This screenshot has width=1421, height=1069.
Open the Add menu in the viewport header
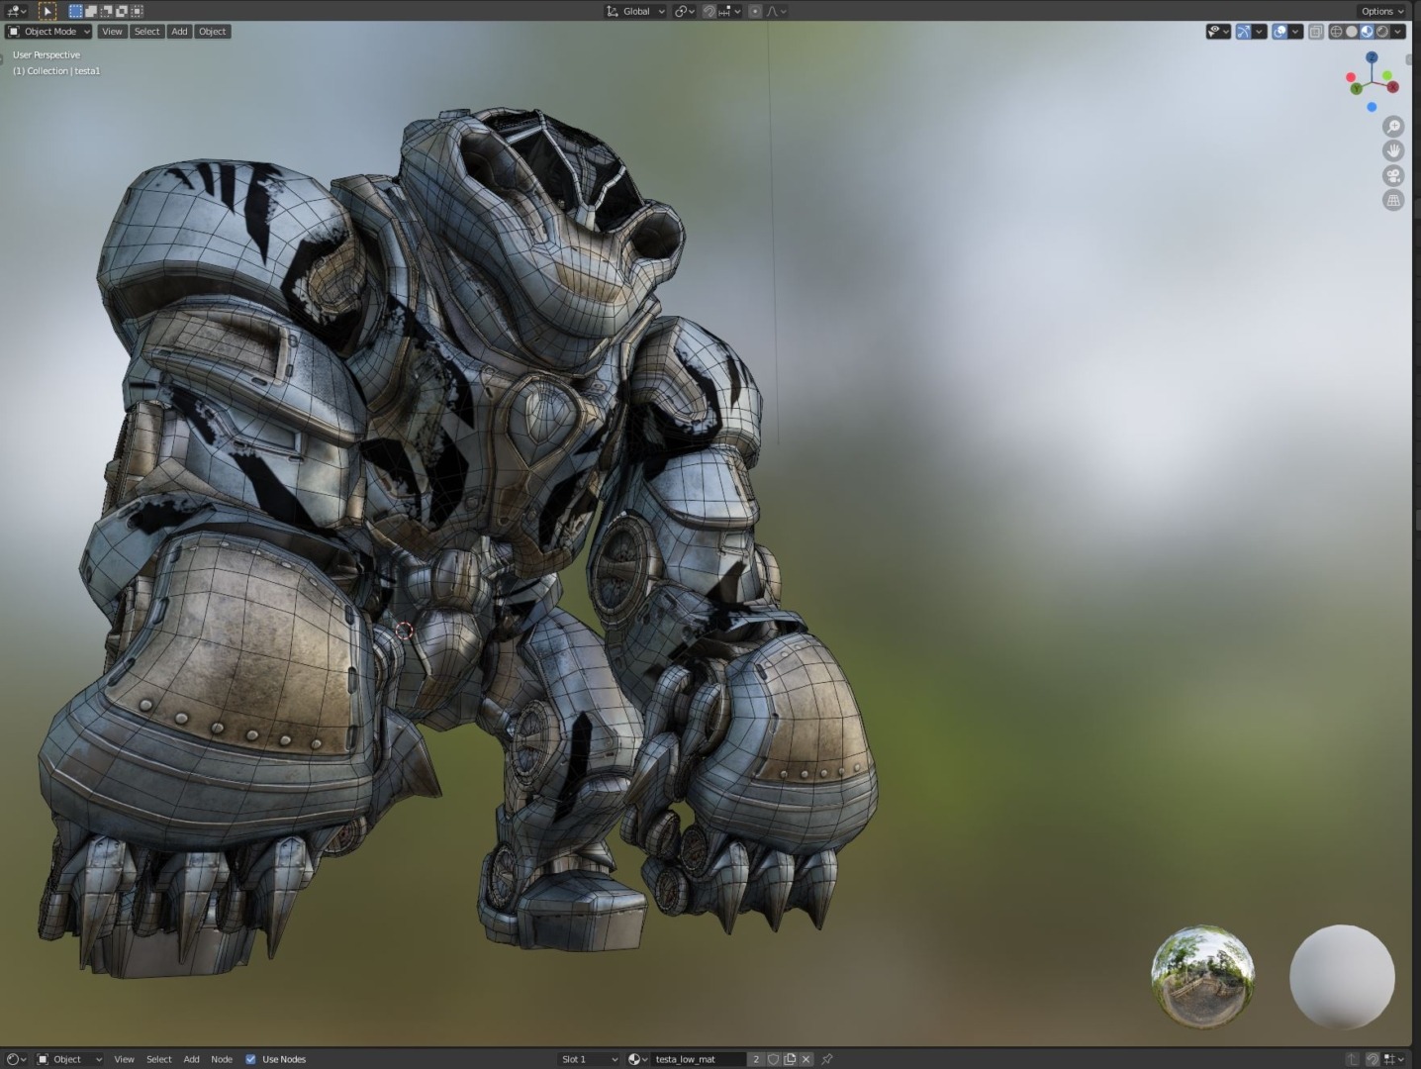point(179,32)
